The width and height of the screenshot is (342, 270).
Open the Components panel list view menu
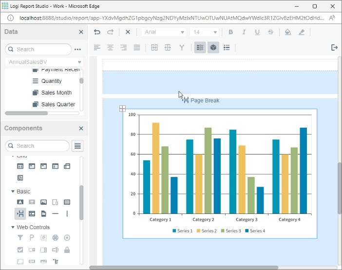77,146
